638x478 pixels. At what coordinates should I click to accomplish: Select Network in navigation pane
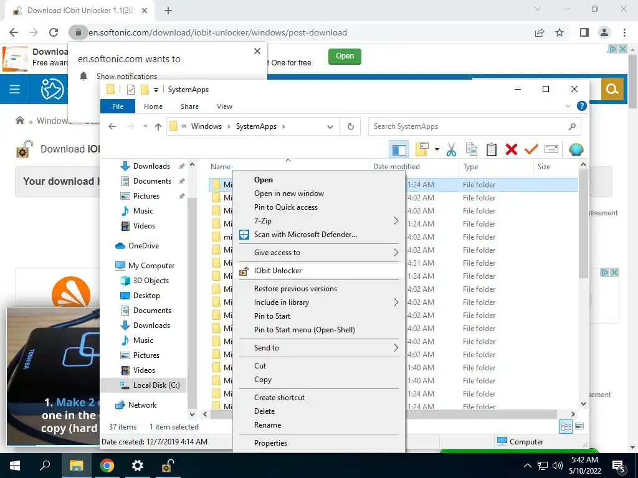(142, 405)
